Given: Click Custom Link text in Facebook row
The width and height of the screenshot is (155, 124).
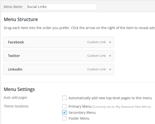Looking at the screenshot, I should (97, 42).
